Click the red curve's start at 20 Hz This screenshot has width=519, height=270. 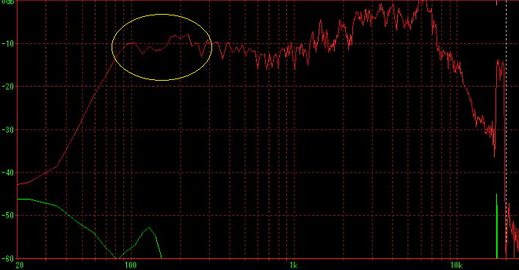point(18,184)
